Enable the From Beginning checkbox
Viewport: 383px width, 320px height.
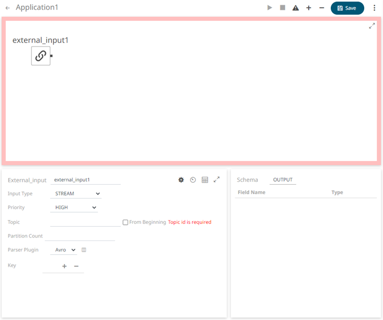pos(126,222)
